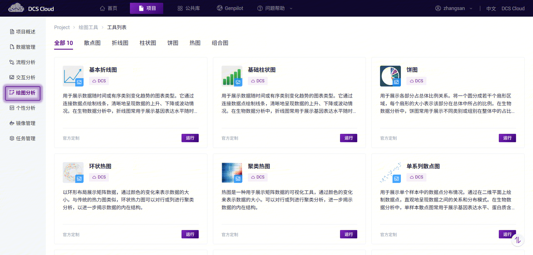Open 个性分析 in the sidebar

[23, 108]
